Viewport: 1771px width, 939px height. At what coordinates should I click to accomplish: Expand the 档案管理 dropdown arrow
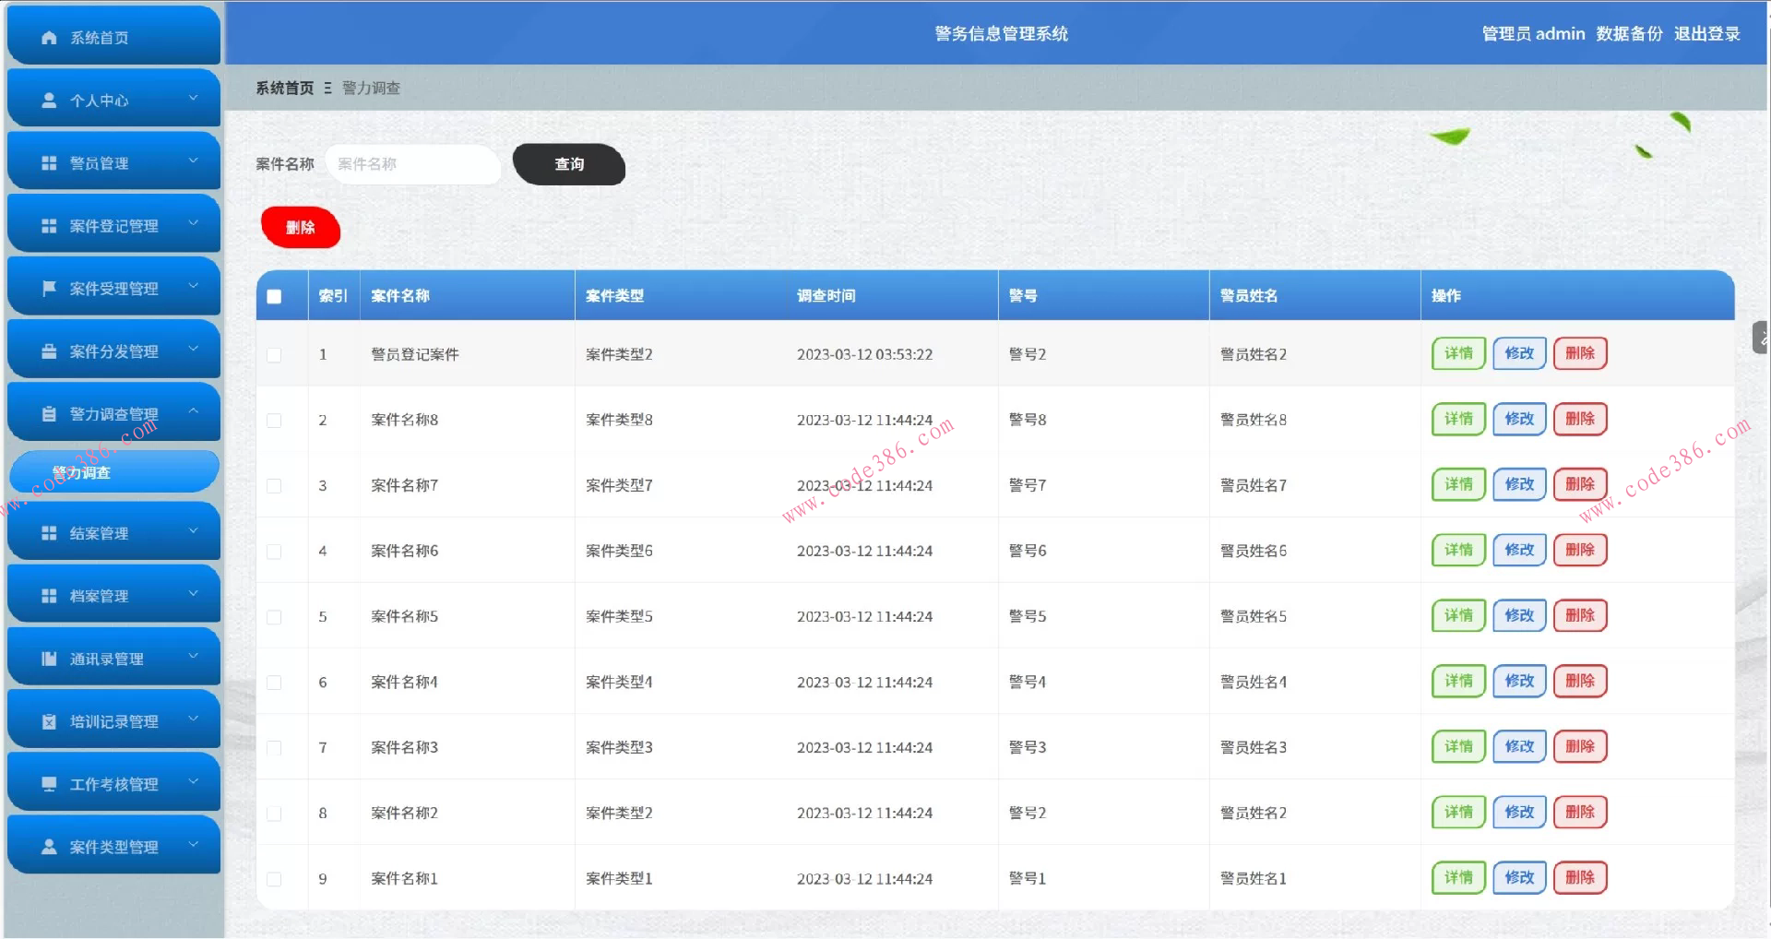(x=193, y=595)
